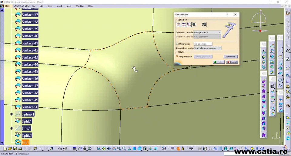Click the What's This help cursor icon
This screenshot has width=291, height=156.
point(52,148)
